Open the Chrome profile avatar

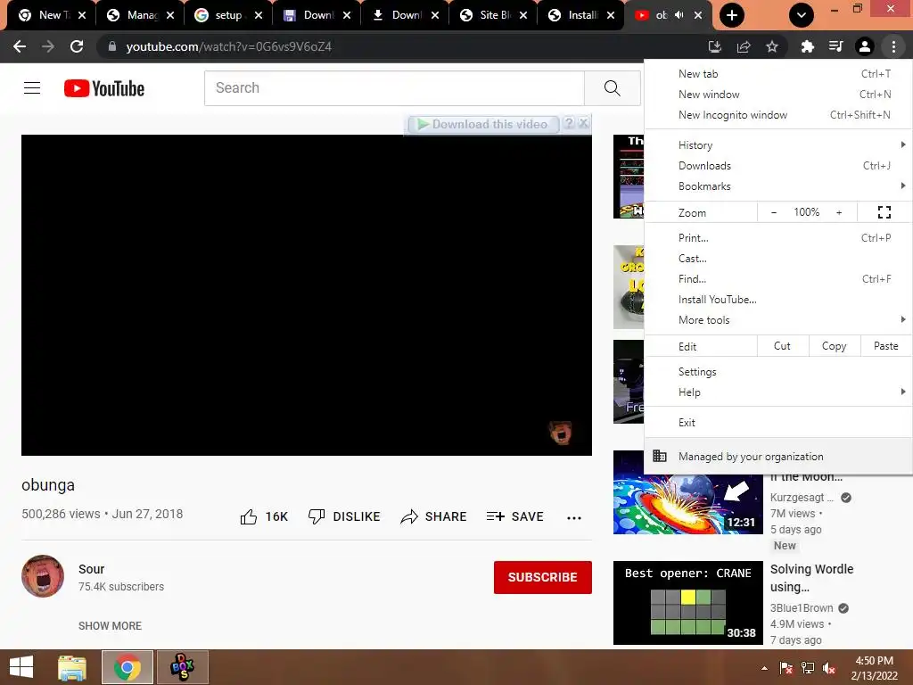(865, 46)
